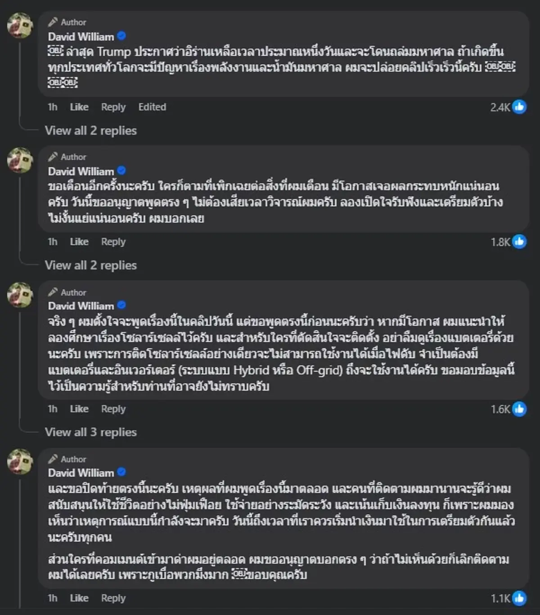Screen dimensions: 540x615
Task: Click Reply on the first comment
Action: tap(113, 107)
